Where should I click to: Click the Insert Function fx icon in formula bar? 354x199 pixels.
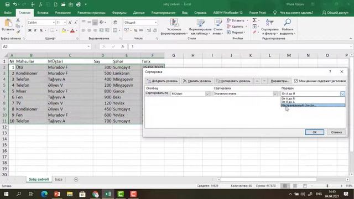pos(123,46)
